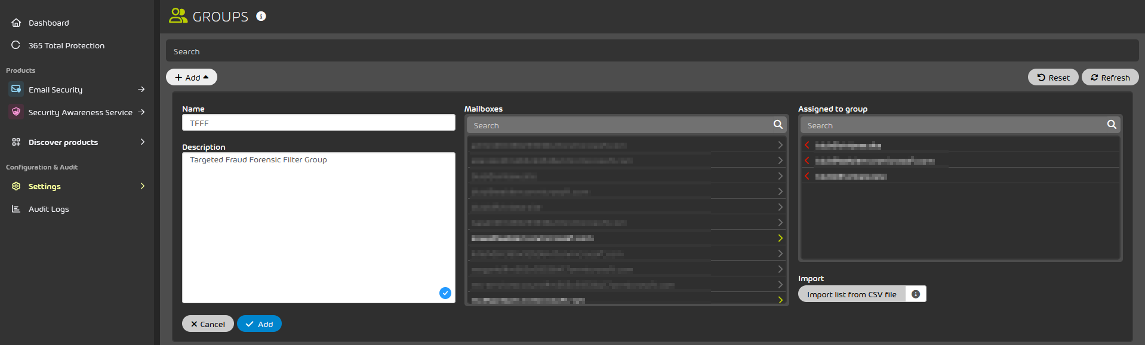The image size is (1145, 345).
Task: Assign sixth mailbox using its right arrow
Action: tap(780, 223)
